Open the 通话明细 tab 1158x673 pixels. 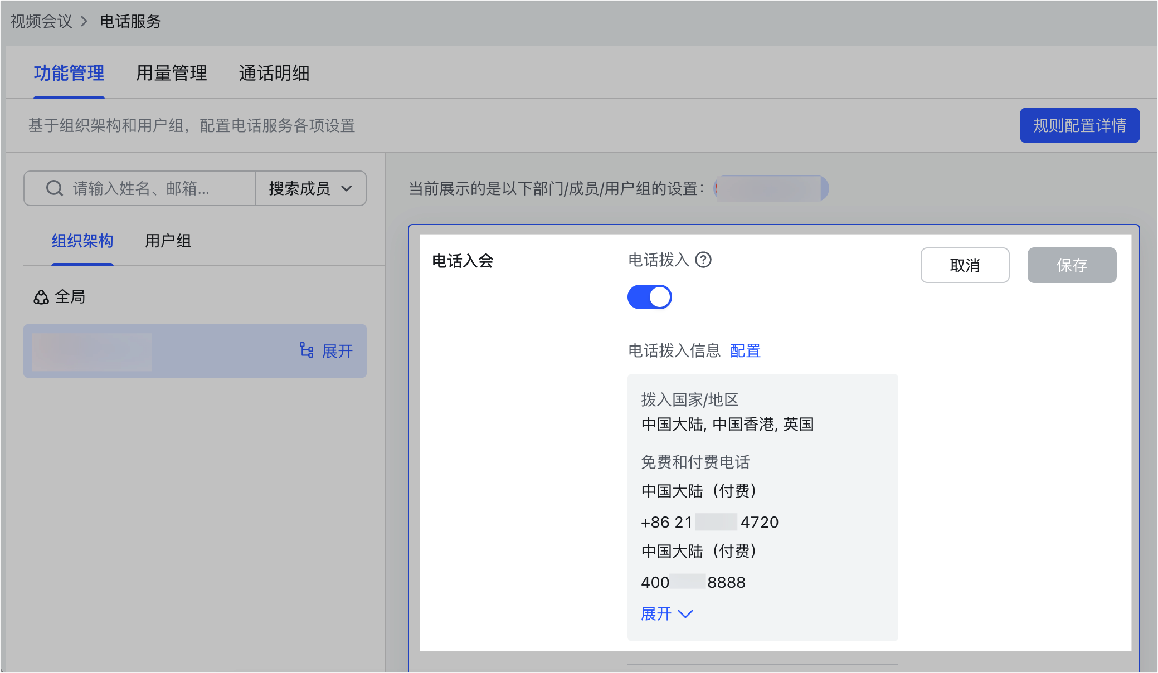[274, 73]
